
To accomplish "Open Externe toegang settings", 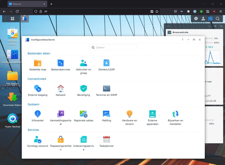I will coord(37,88).
